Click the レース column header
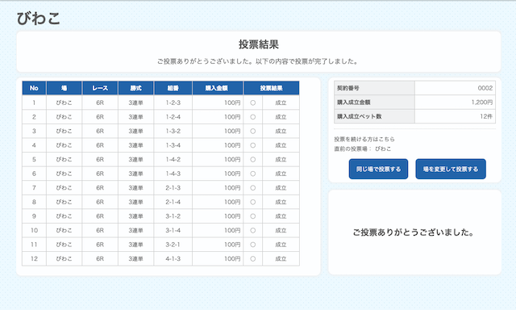Viewport: 516px width, 310px height. pyautogui.click(x=100, y=88)
